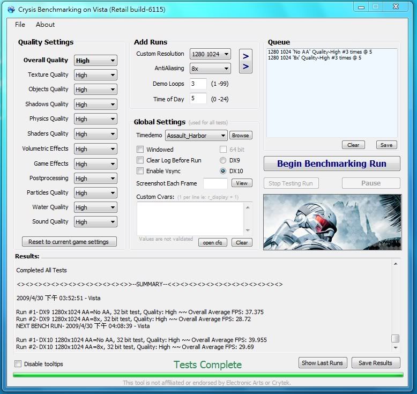Screen dimensions: 417x394
Task: Select the DX10 radio button
Action: [223, 171]
